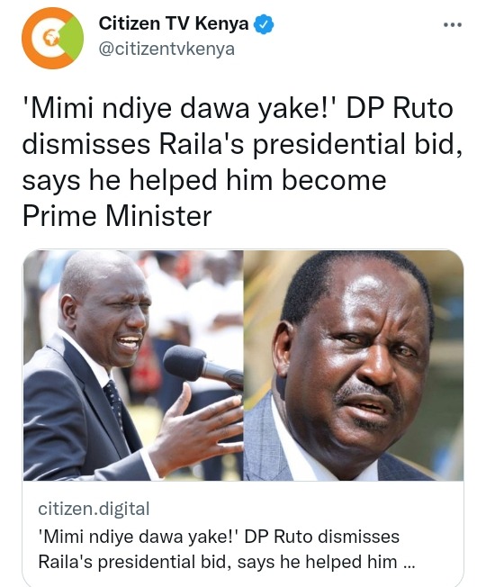Tap the globe emblem inside the Citizen logo
Viewport: 486px width, 587px height.
point(51,38)
